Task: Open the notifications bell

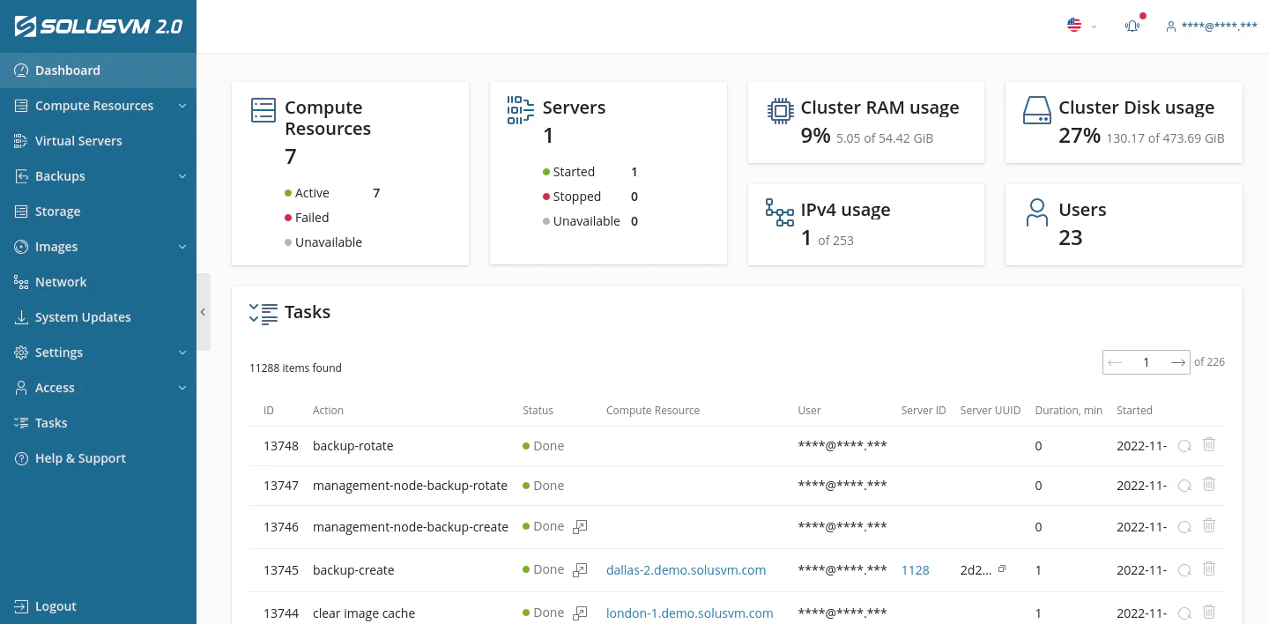Action: (x=1132, y=26)
